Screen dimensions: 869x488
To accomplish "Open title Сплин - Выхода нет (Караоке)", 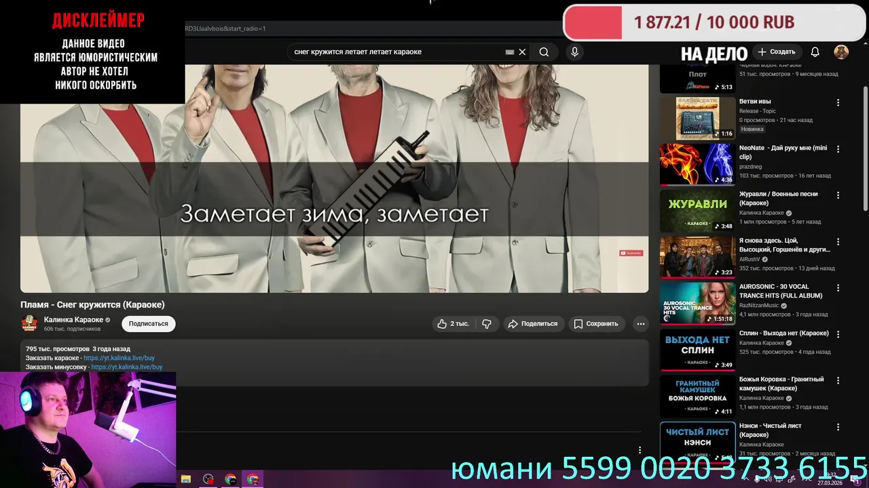I will (784, 333).
